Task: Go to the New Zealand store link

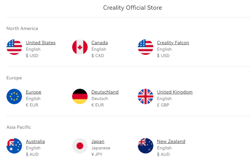Action: point(171,141)
